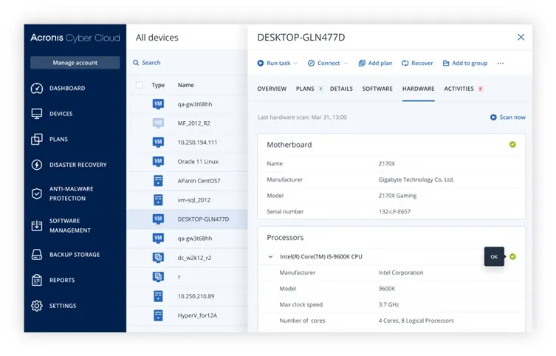Open the Connect dropdown arrow
Viewport: 556px width, 356px height.
click(346, 64)
